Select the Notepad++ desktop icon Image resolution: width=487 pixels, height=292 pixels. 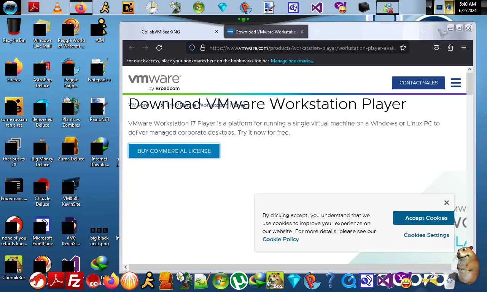click(x=99, y=70)
